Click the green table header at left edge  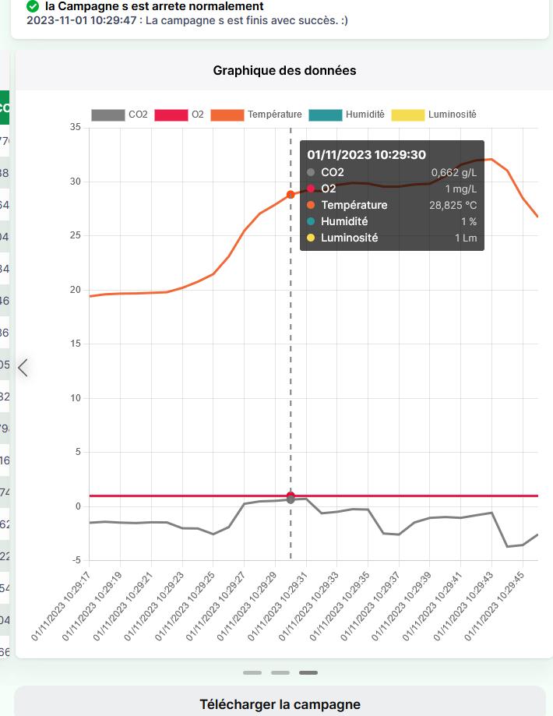tap(5, 108)
